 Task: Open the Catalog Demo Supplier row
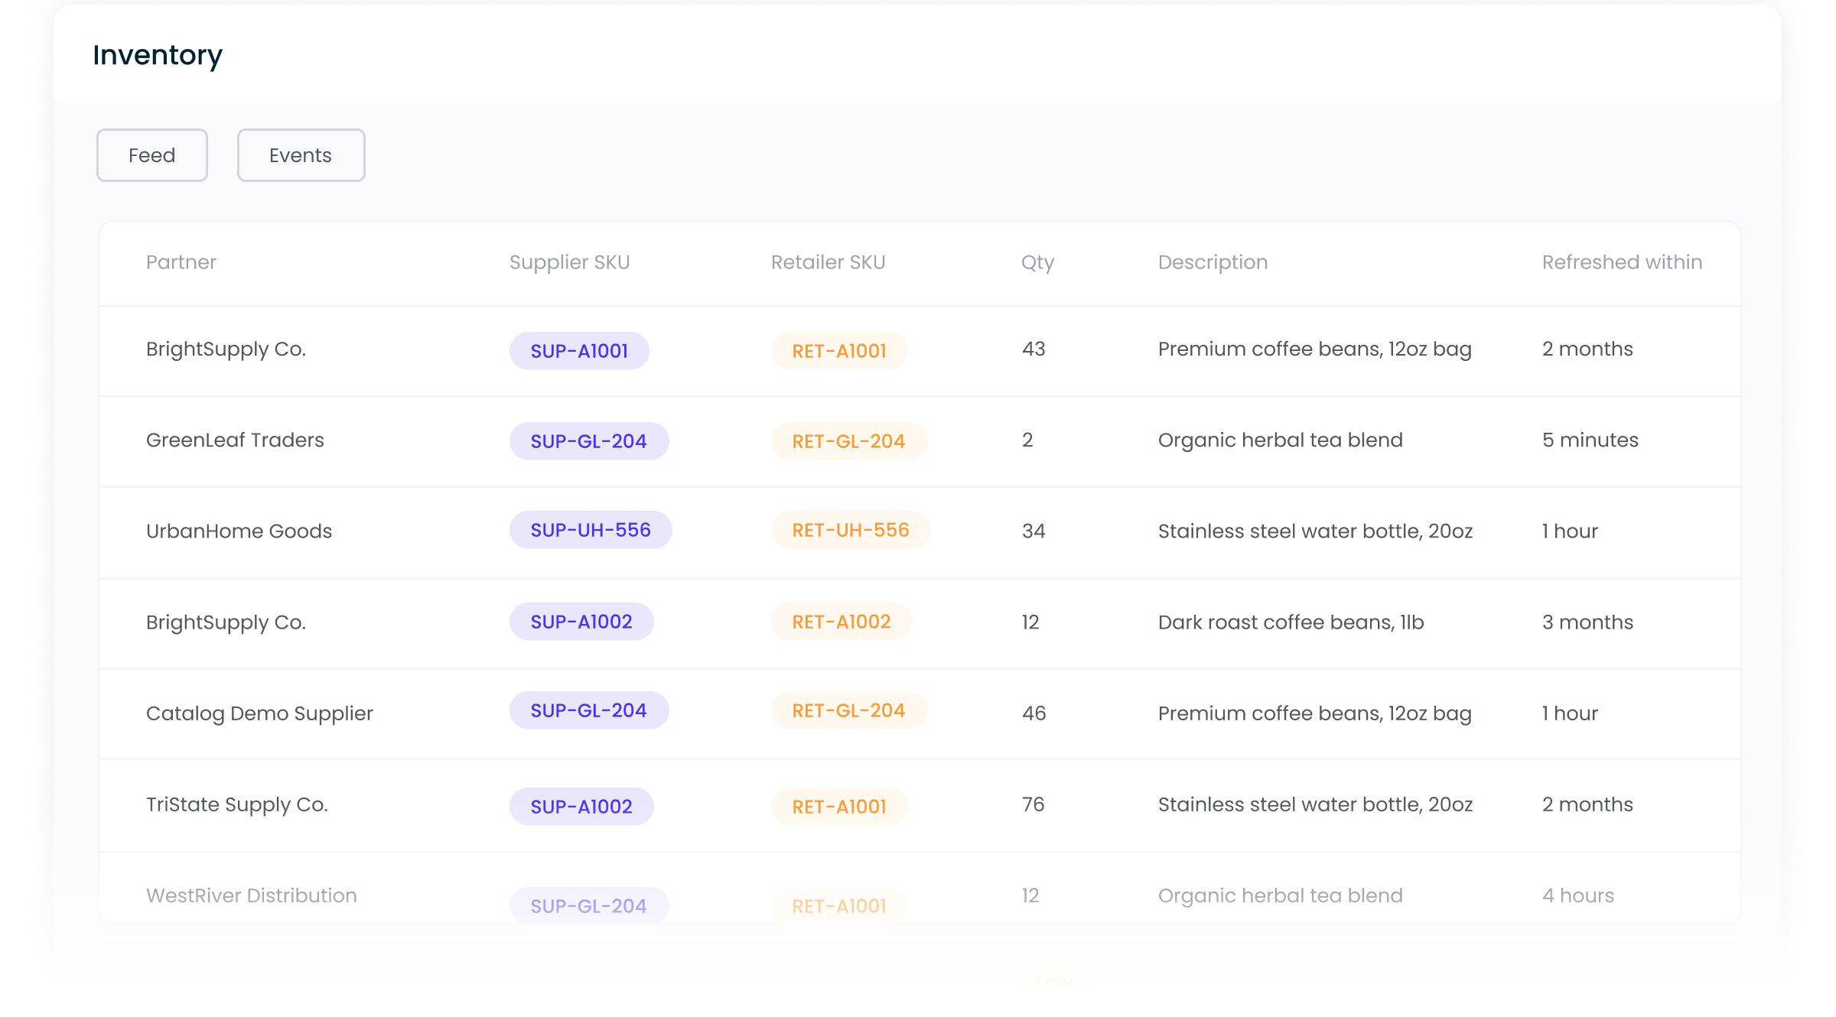259,713
